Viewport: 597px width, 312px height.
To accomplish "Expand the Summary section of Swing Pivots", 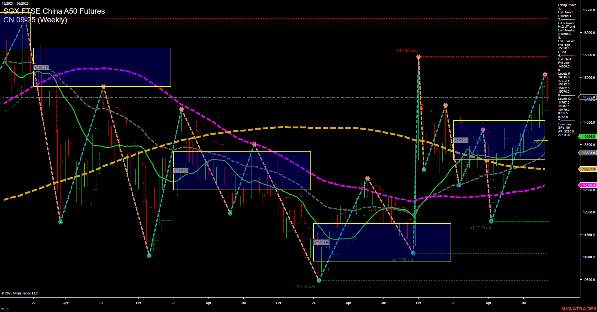I will point(564,124).
